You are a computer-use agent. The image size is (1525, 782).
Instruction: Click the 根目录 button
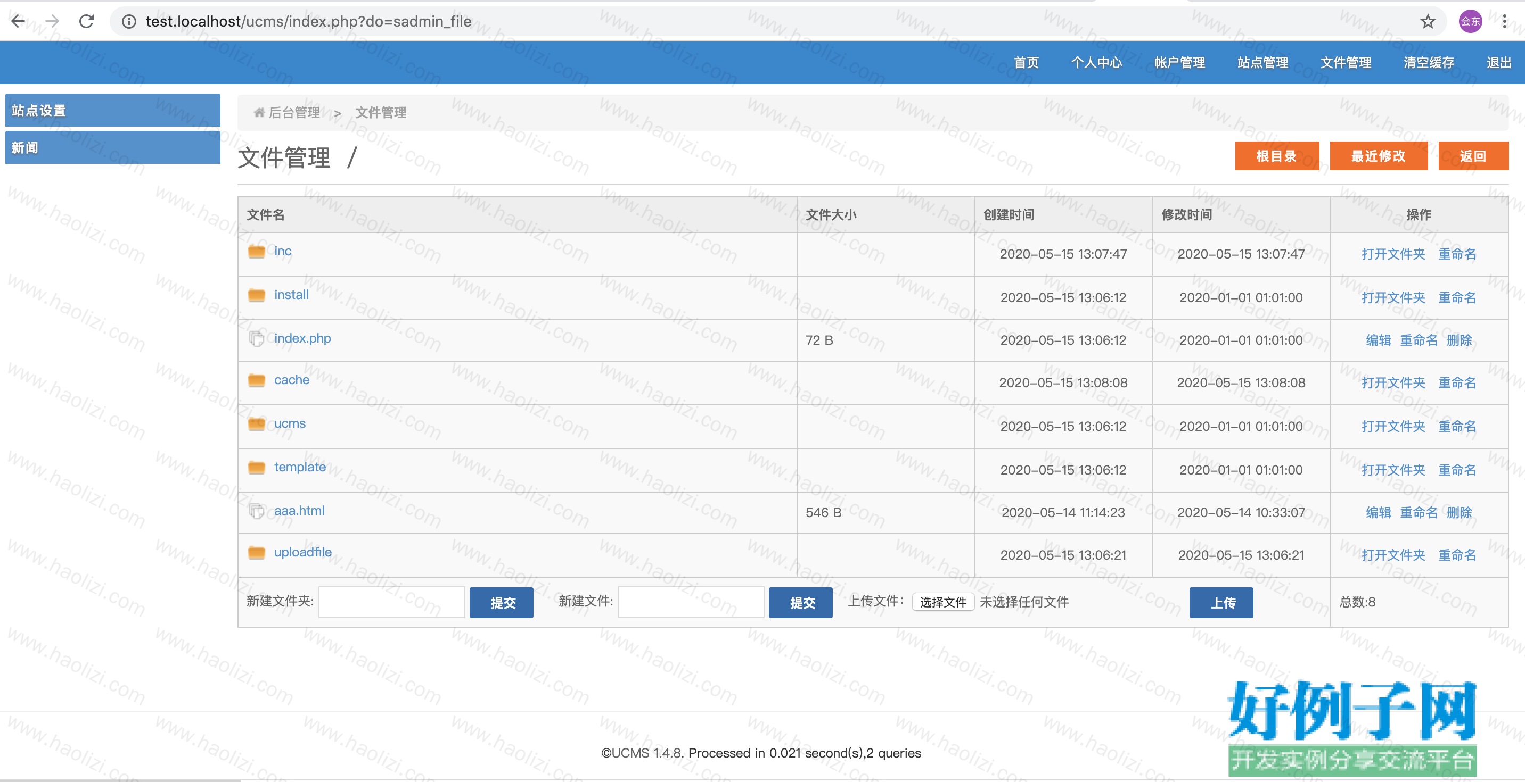click(x=1277, y=156)
